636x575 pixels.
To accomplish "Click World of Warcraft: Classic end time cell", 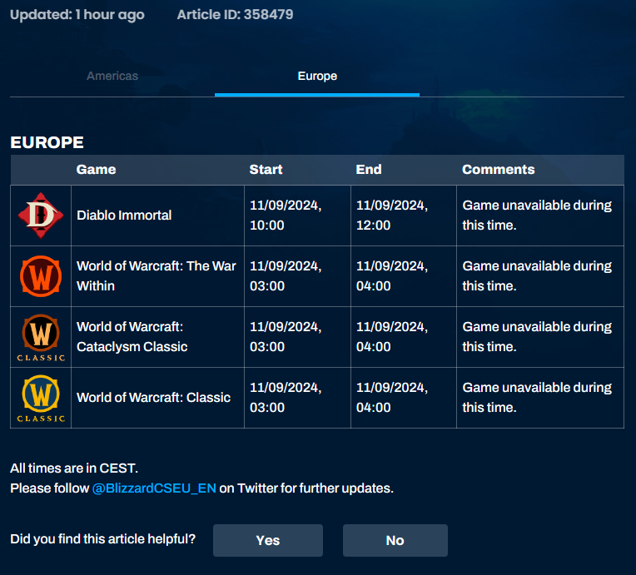I will coord(404,398).
